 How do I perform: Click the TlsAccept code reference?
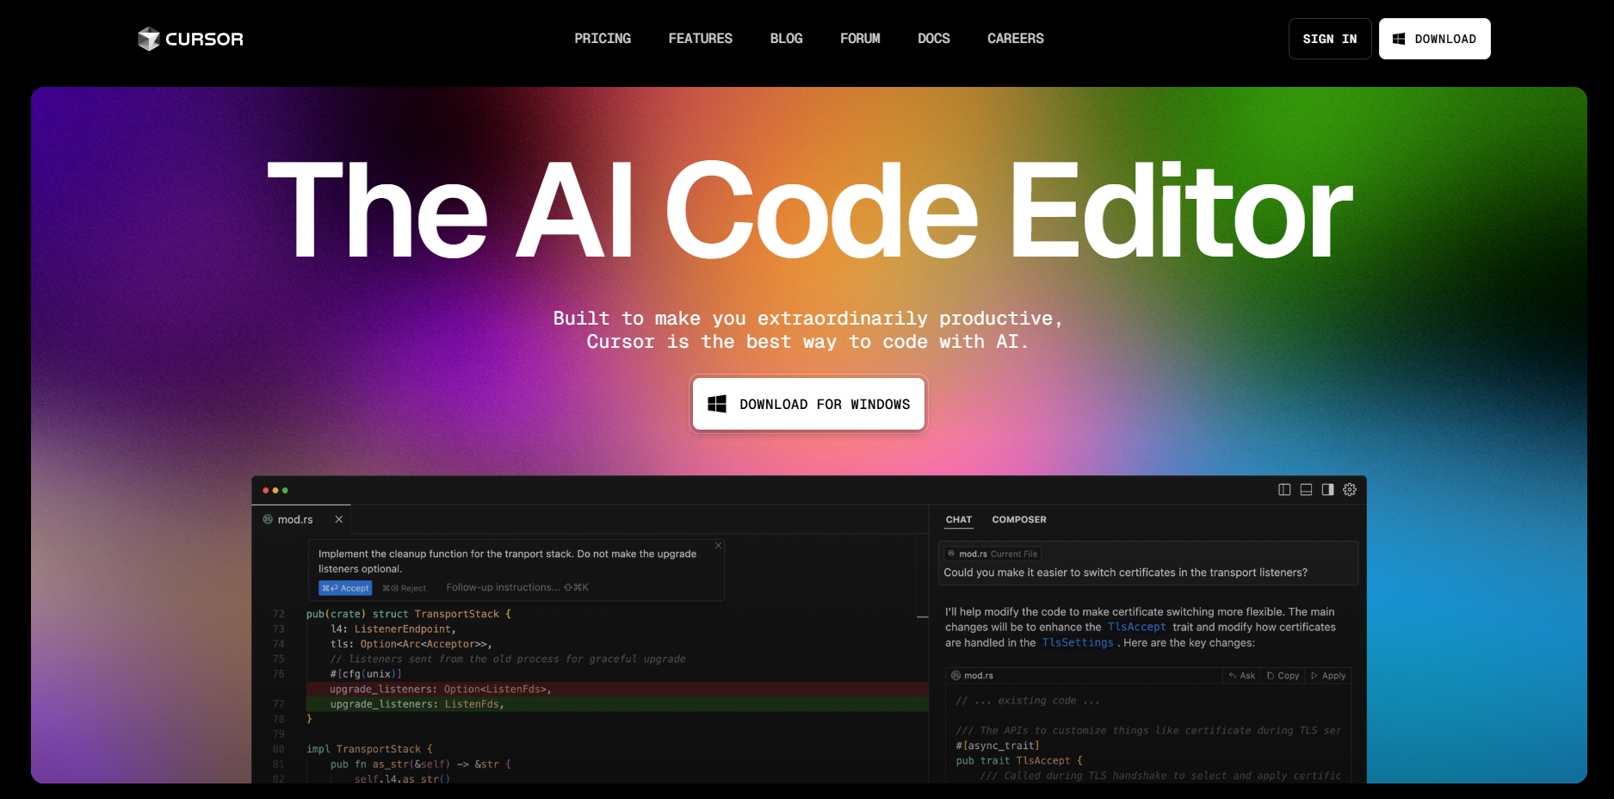click(1136, 627)
